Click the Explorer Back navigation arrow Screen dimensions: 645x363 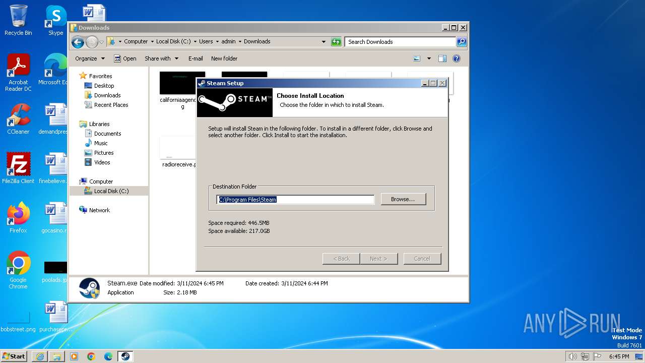pyautogui.click(x=78, y=42)
